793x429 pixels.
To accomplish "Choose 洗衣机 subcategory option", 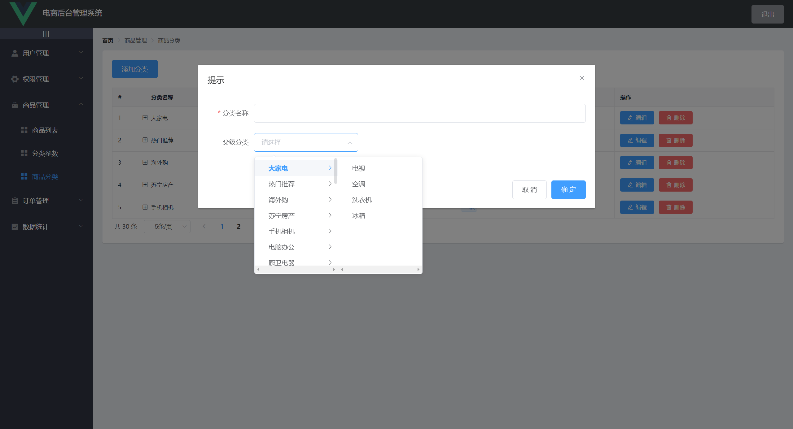I will [x=380, y=200].
